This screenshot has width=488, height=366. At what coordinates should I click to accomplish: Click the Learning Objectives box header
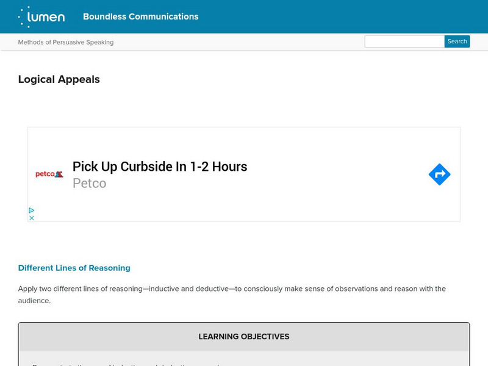(244, 337)
